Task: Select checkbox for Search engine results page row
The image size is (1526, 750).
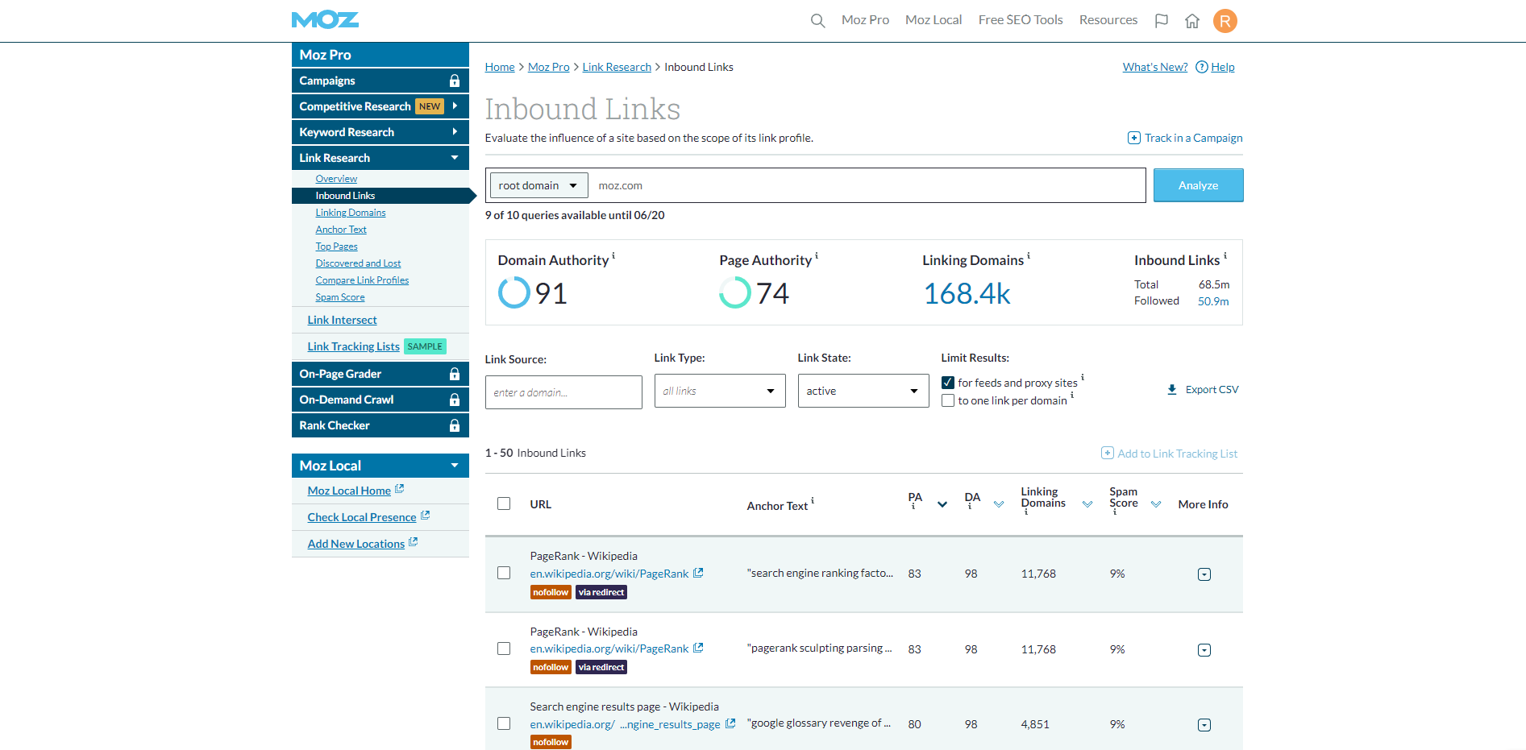Action: point(504,723)
